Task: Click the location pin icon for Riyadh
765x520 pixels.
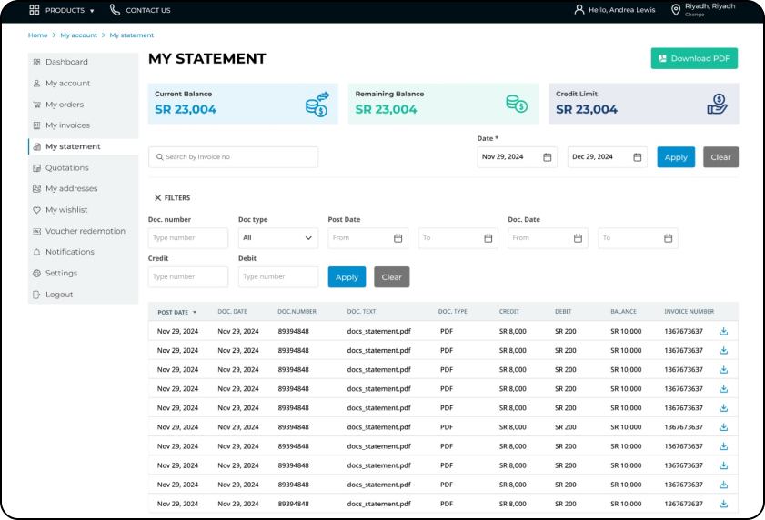Action: (676, 10)
